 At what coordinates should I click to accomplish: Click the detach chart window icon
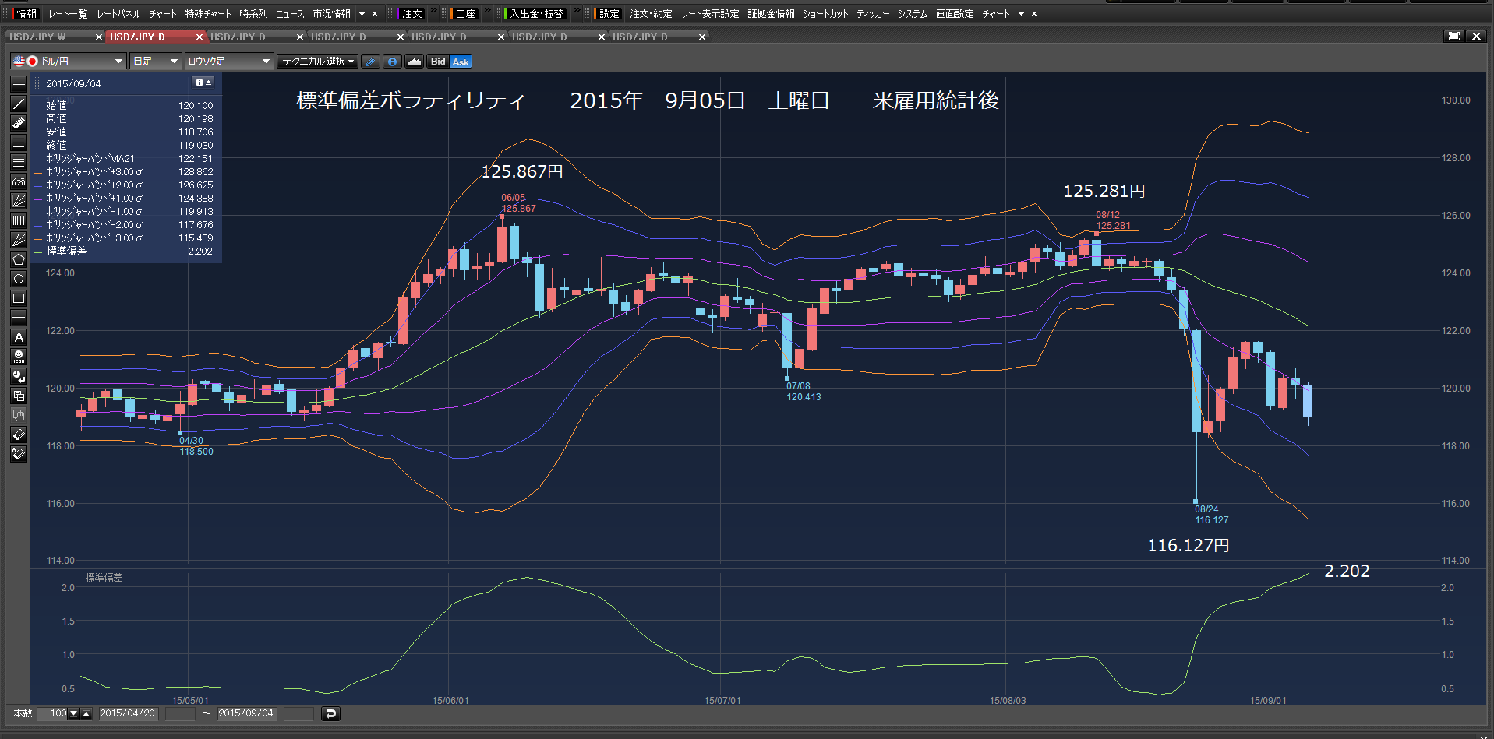tap(1454, 37)
